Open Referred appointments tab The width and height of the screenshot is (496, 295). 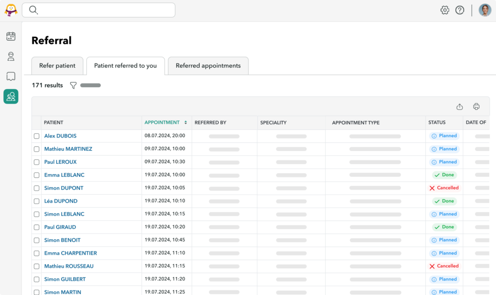pos(208,66)
